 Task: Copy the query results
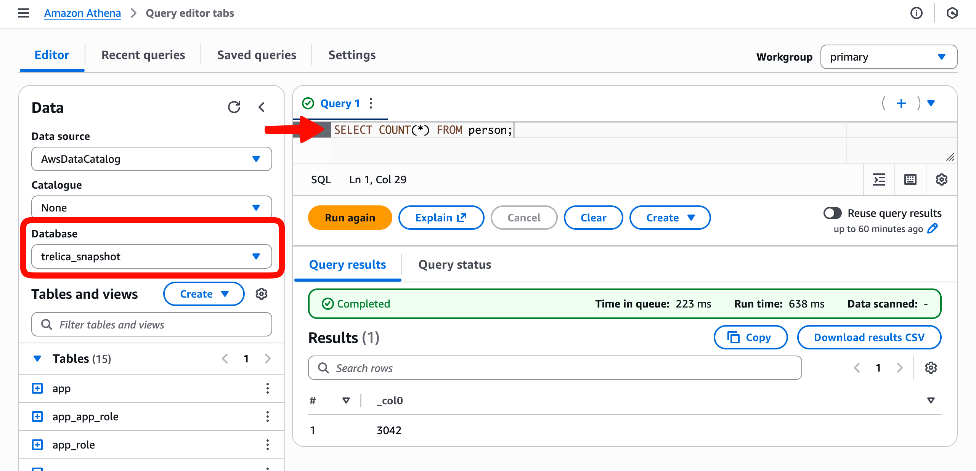[x=750, y=337]
